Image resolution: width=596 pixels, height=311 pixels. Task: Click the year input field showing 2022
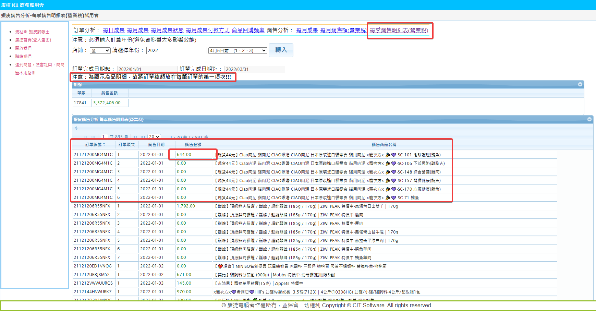click(176, 51)
